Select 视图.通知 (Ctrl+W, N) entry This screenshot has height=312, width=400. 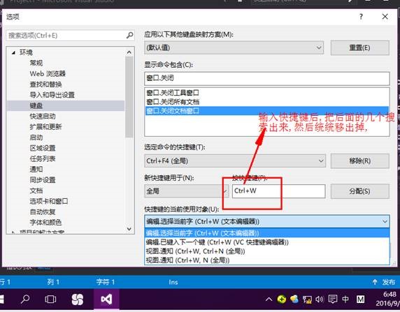click(x=267, y=260)
